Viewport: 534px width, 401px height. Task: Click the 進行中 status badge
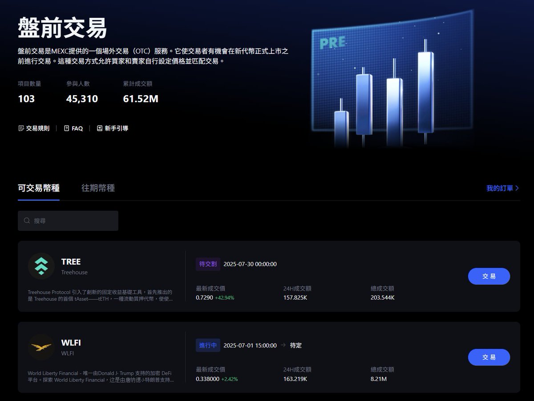pos(208,345)
